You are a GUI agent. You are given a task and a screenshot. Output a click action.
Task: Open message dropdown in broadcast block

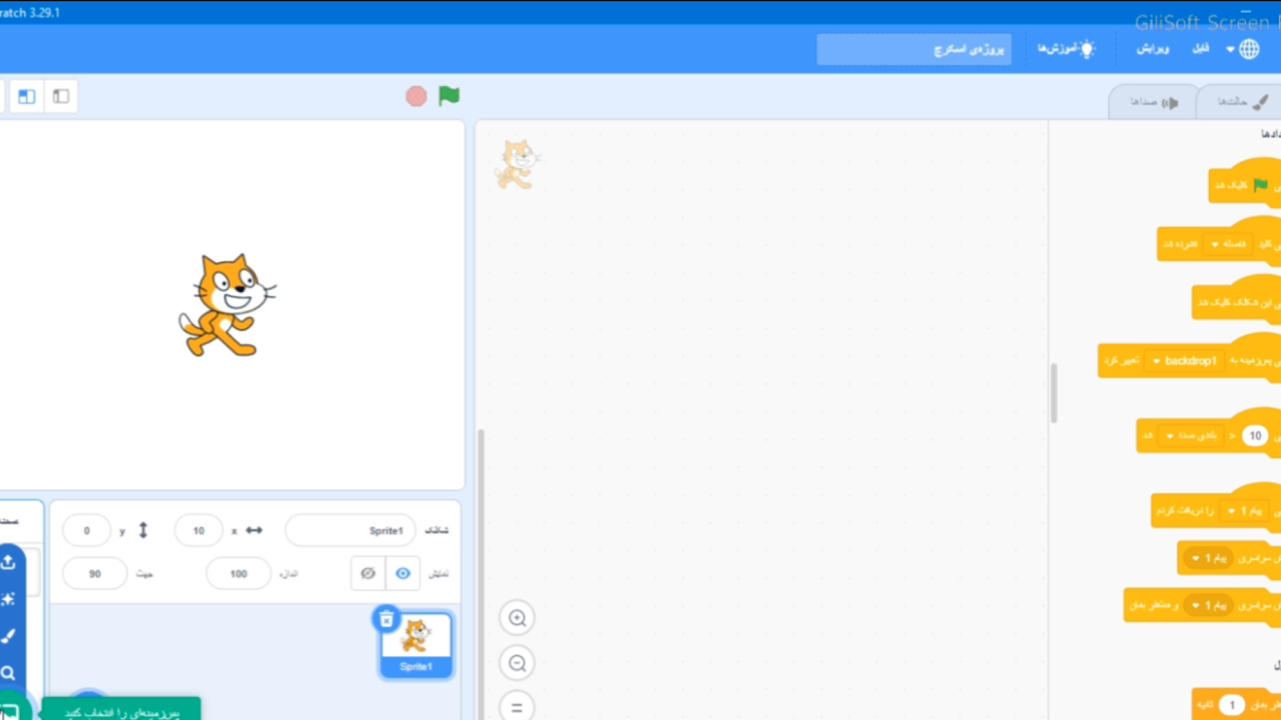[1208, 558]
